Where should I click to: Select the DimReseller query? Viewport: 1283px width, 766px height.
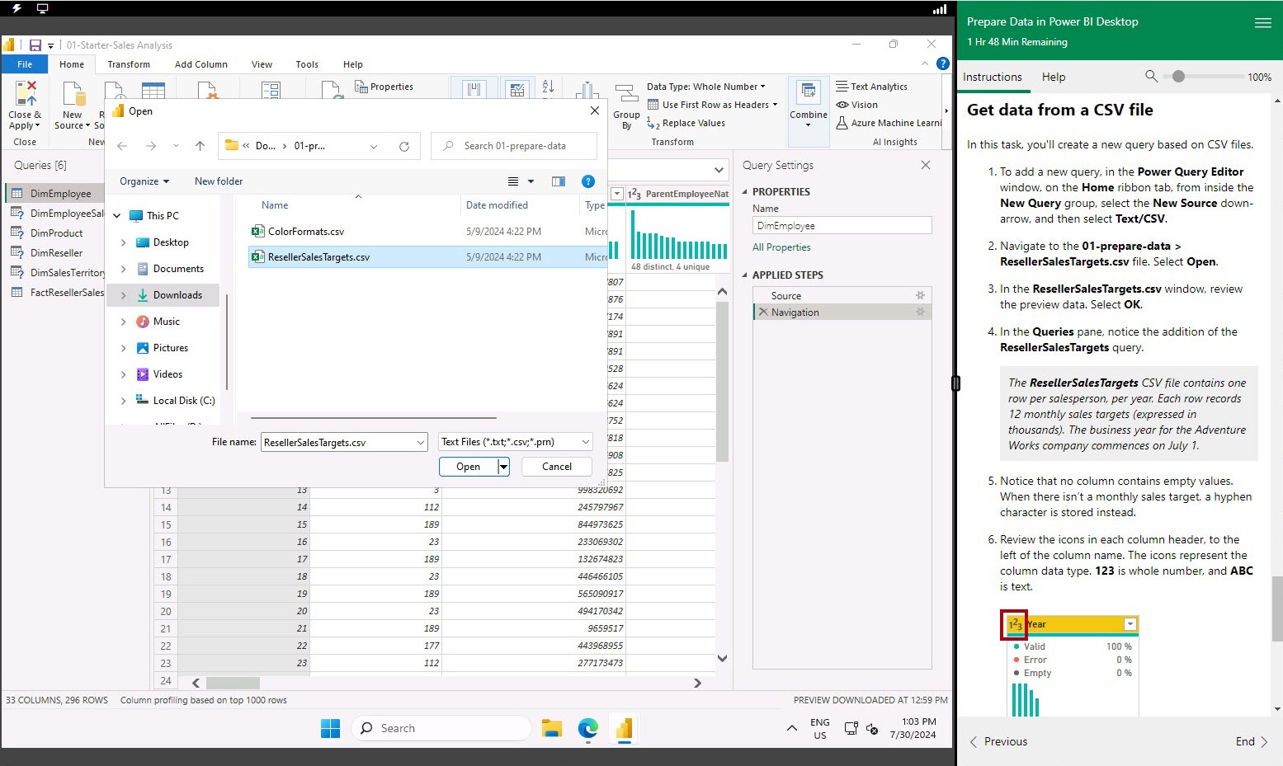coord(56,253)
